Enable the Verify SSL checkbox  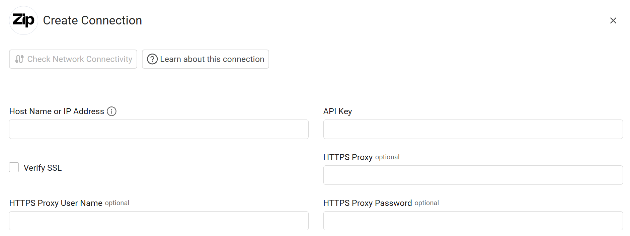tap(14, 167)
